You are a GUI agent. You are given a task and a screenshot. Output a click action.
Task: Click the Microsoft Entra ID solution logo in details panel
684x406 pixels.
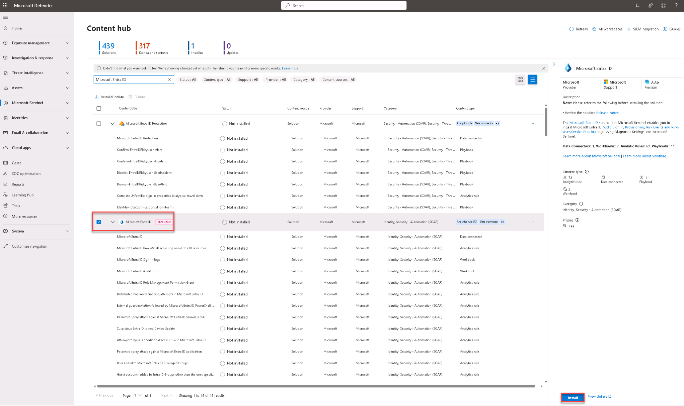[x=568, y=68]
